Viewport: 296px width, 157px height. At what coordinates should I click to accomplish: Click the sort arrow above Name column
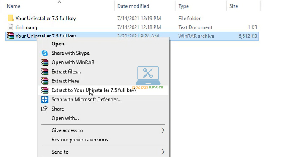click(60, 2)
